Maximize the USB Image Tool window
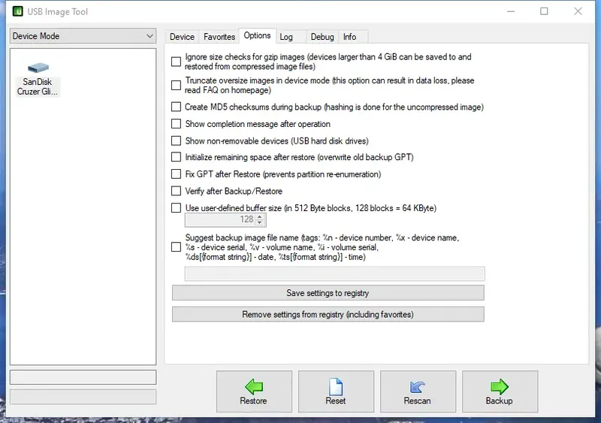Image resolution: width=601 pixels, height=423 pixels. (x=544, y=11)
